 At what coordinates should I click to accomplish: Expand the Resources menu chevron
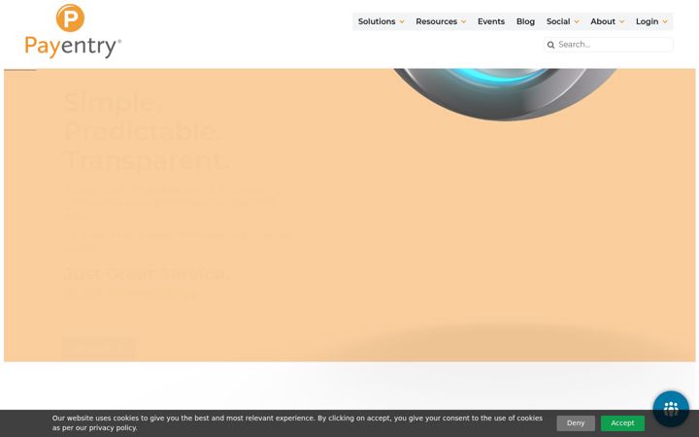(x=464, y=21)
